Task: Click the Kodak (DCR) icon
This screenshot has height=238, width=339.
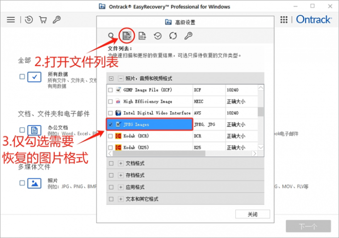Action: tap(118, 136)
